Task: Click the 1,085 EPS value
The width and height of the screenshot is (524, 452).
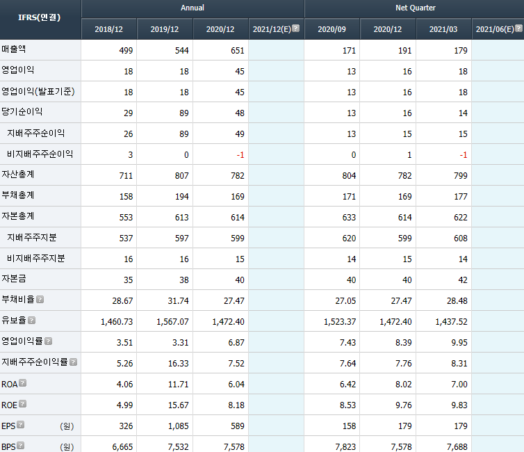Action: pyautogui.click(x=179, y=426)
